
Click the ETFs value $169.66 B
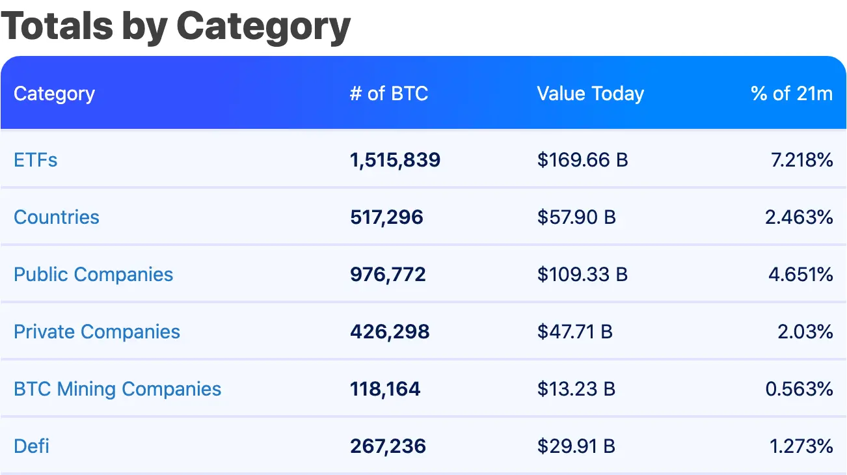tap(583, 160)
